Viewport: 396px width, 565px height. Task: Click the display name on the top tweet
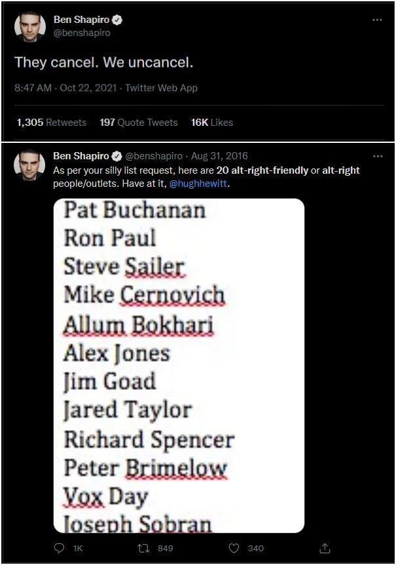pos(81,20)
